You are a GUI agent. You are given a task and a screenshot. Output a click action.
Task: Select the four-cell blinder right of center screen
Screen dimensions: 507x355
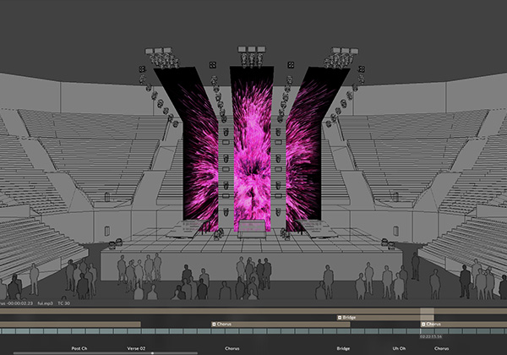[x=291, y=65]
